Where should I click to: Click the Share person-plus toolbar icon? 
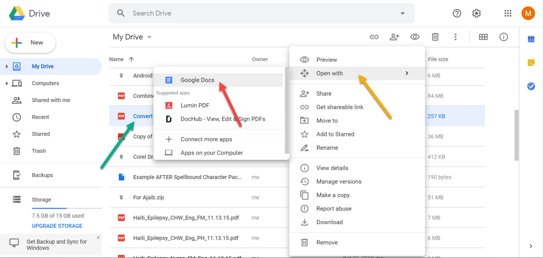pos(395,37)
